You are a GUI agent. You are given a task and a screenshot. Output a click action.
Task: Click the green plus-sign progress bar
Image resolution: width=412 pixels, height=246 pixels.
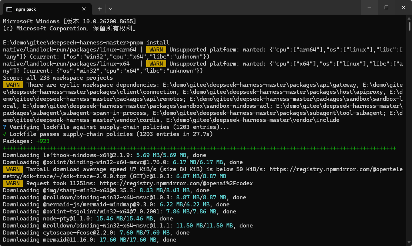[200, 148]
